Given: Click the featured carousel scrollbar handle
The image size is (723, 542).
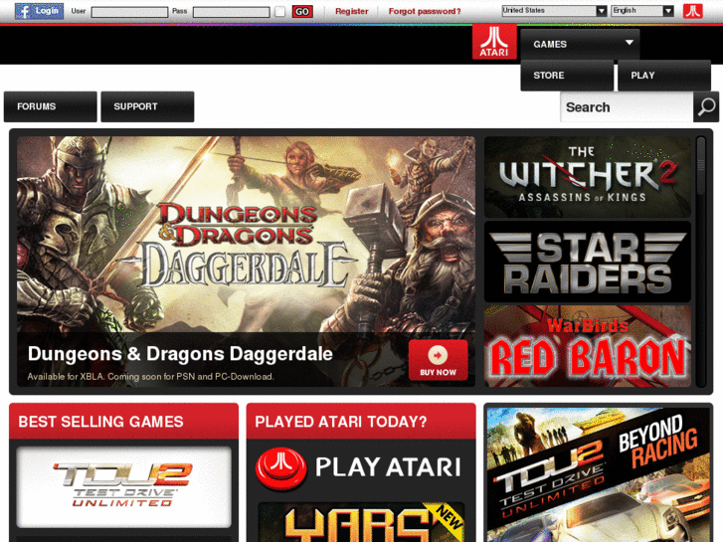Looking at the screenshot, I should click(x=701, y=165).
